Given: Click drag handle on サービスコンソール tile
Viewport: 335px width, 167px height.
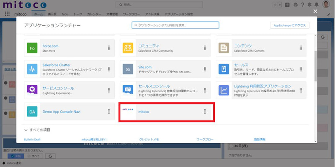Looking at the screenshot, I should (109, 90).
